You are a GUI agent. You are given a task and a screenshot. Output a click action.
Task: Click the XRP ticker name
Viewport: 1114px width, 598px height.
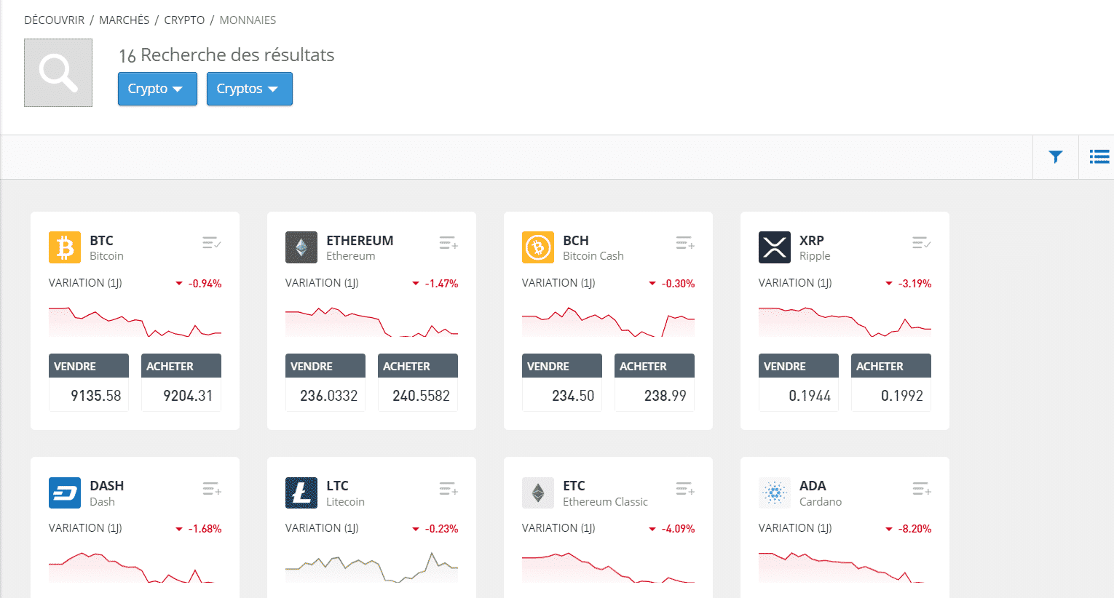pyautogui.click(x=812, y=240)
